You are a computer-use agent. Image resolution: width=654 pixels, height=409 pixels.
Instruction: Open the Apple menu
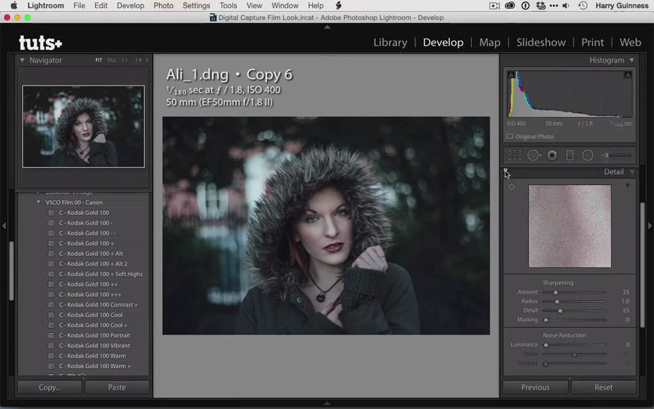click(14, 5)
